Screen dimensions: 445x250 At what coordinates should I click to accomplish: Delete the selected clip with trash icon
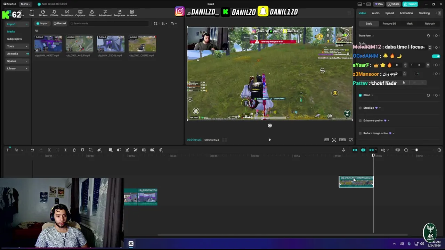(74, 150)
